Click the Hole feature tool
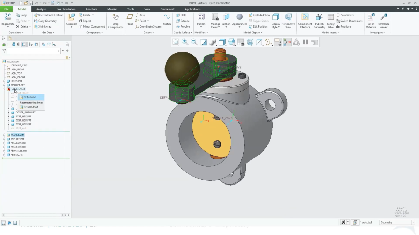This screenshot has height=235, width=419. 181,15
